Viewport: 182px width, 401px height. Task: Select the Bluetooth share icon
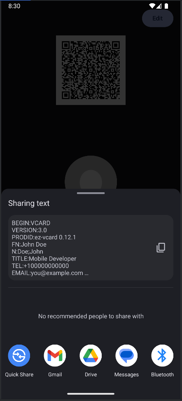162,355
